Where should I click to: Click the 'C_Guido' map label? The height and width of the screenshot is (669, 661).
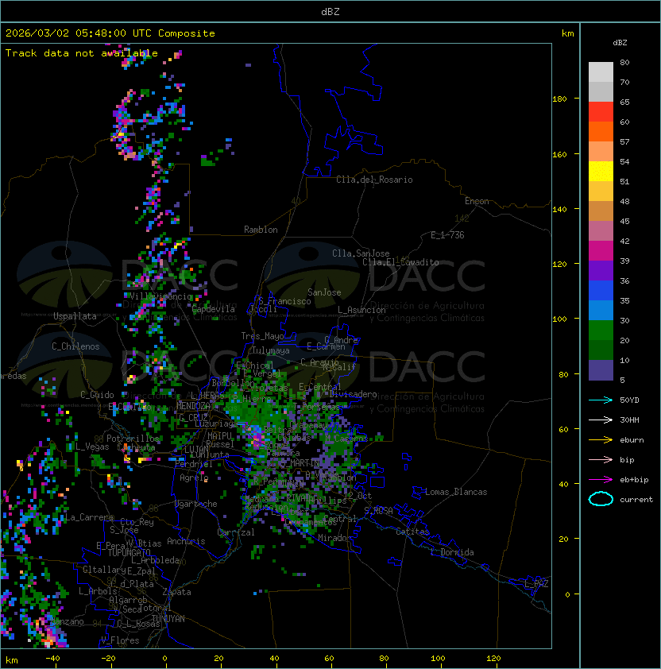tap(97, 395)
